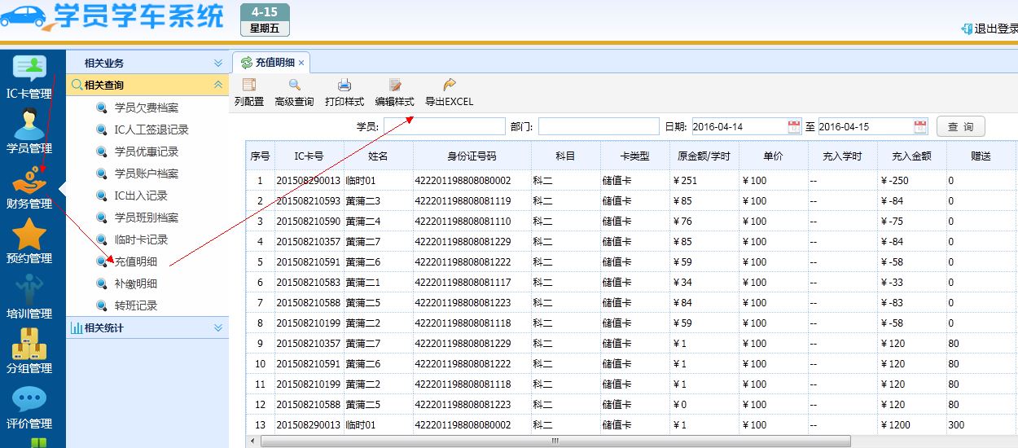The width and height of the screenshot is (1018, 448).
Task: Select cell 201508290013 in row 1
Action: [x=308, y=181]
